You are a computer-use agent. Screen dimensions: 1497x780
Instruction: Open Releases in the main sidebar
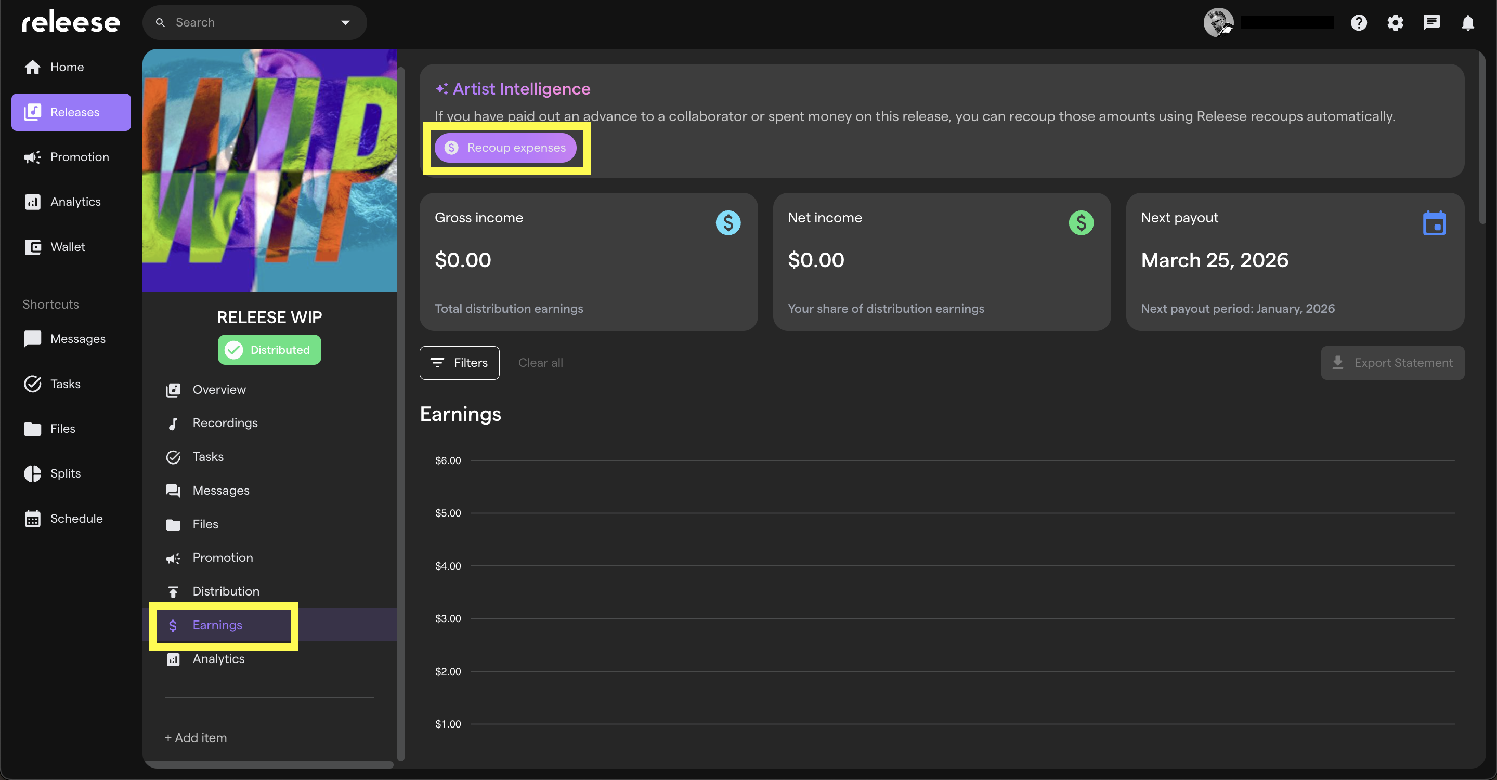point(71,112)
